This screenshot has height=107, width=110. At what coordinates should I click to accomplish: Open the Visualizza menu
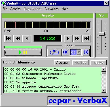(x=52, y=9)
